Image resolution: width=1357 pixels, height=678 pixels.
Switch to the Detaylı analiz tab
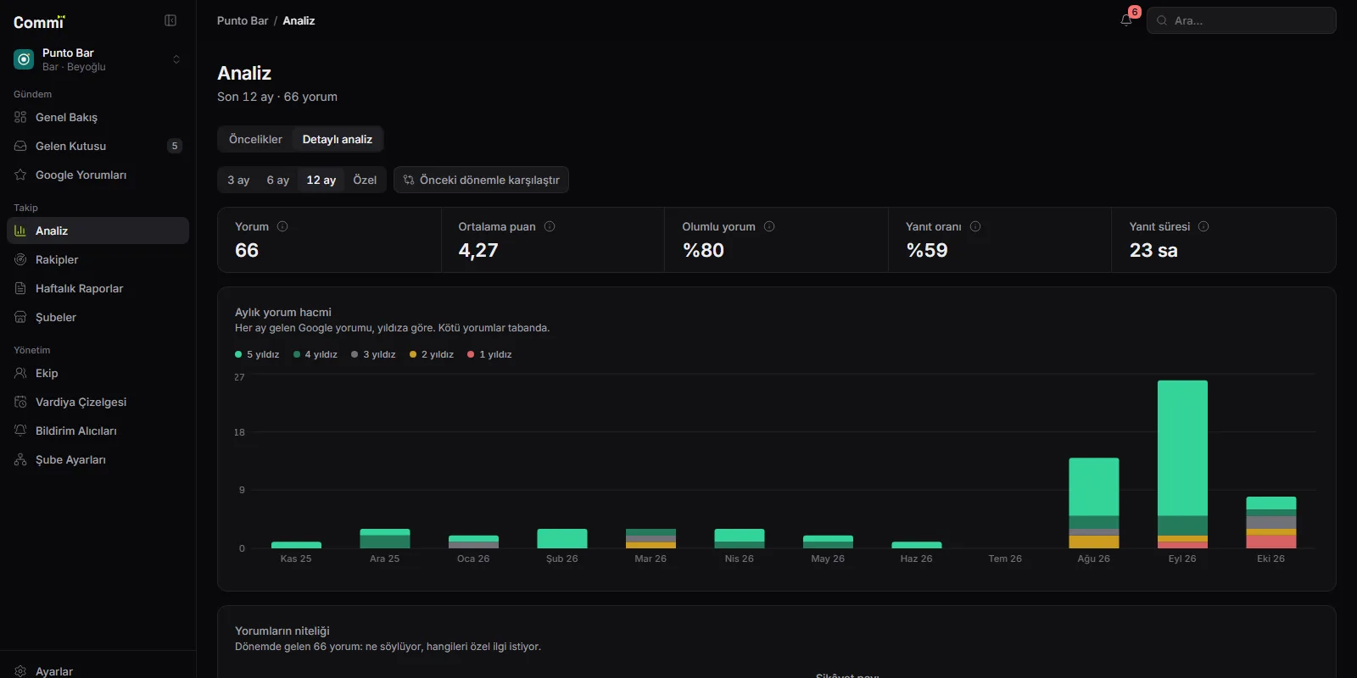coord(338,139)
